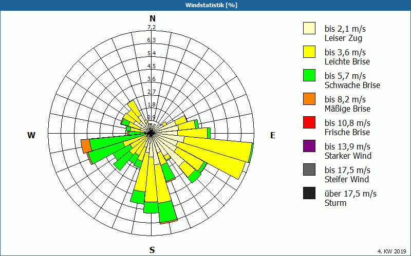Click the 'S' south compass label

point(152,250)
